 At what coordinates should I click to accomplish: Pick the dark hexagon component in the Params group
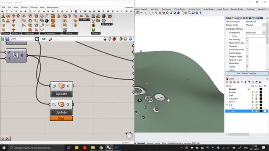[104, 16]
